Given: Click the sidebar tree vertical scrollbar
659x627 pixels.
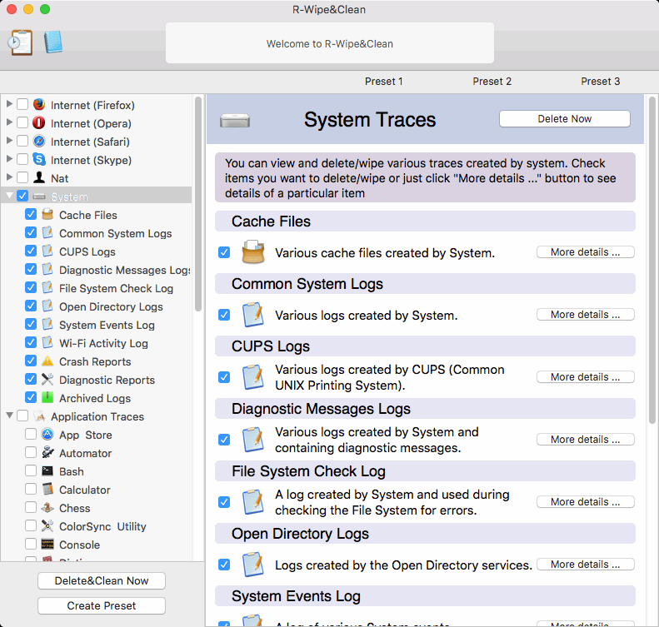Looking at the screenshot, I should pos(198,204).
